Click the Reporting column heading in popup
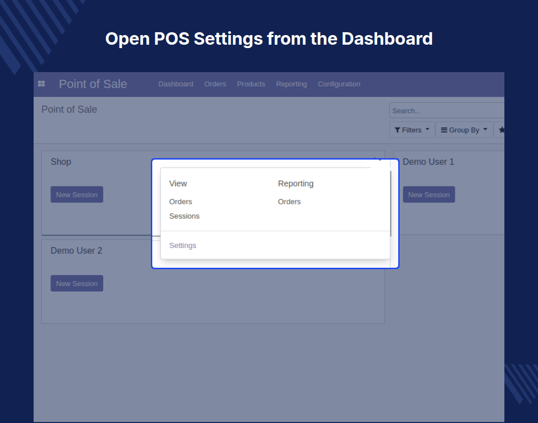 296,183
